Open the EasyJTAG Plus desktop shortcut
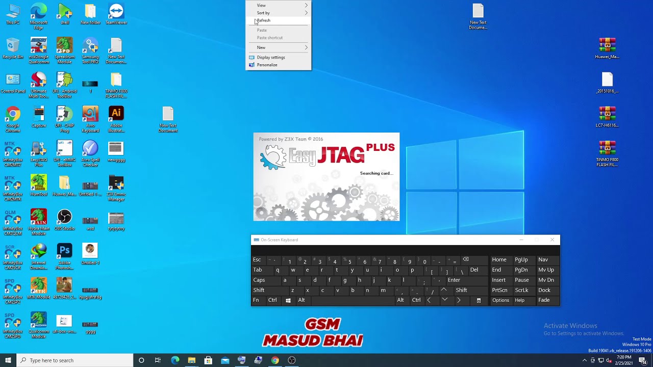Image resolution: width=653 pixels, height=367 pixels. click(x=39, y=153)
